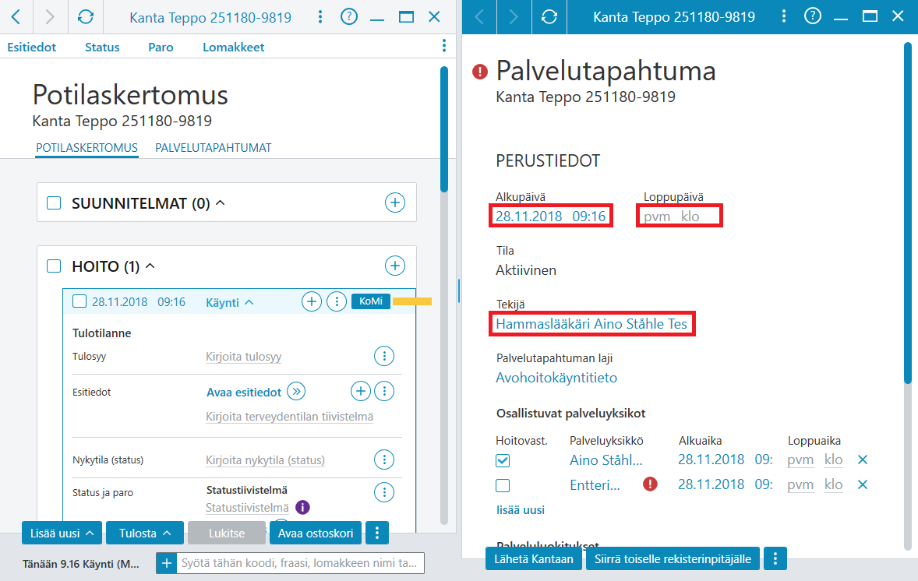
Task: Click Lähetä Kantaan button
Action: (x=533, y=558)
